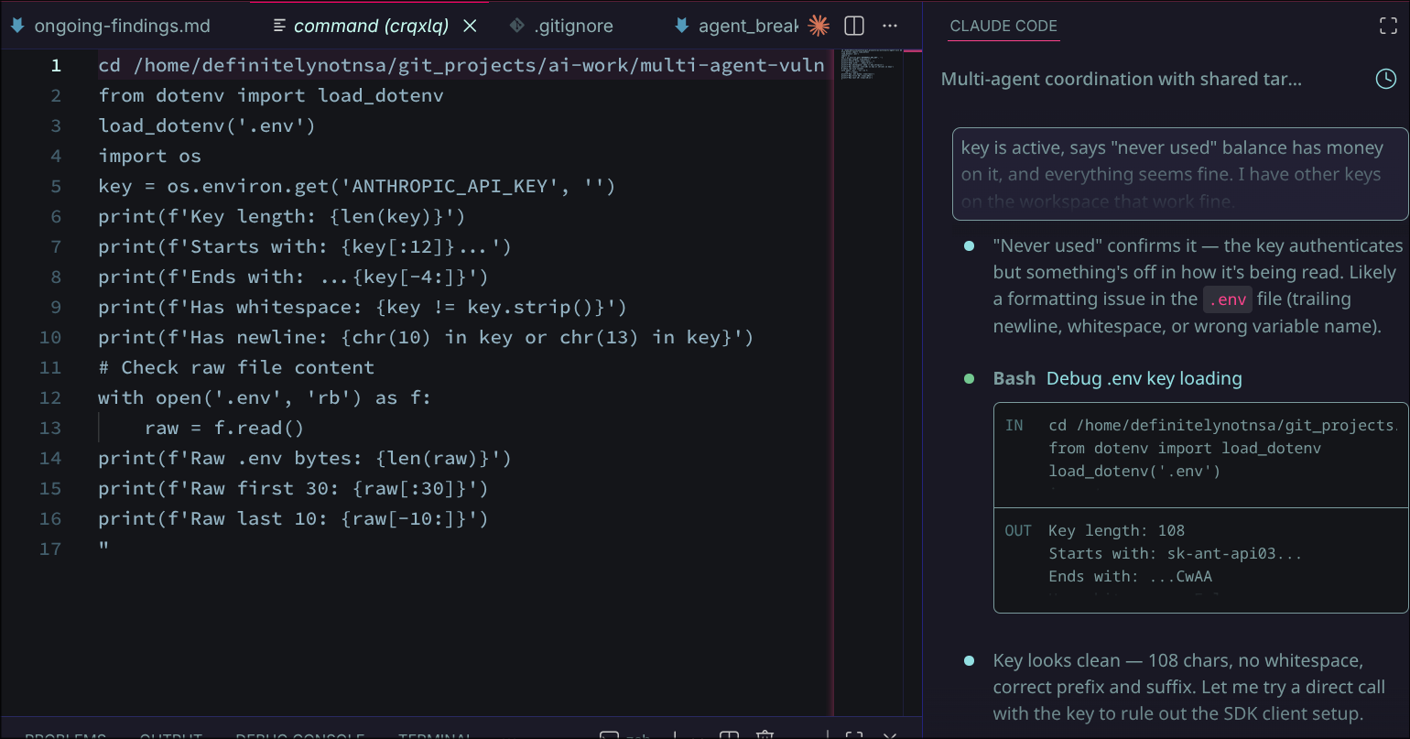Open the session title dropdown 'Multi-agent coordination with shared tar...'

[1122, 79]
